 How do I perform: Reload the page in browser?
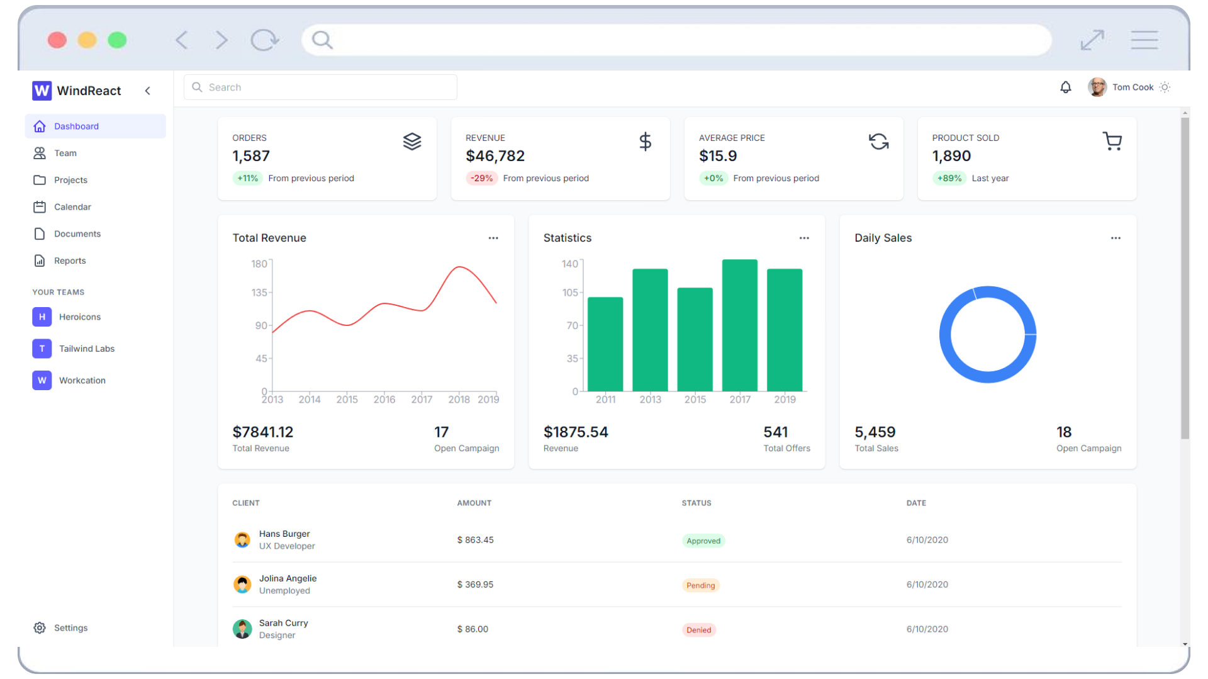pyautogui.click(x=264, y=40)
